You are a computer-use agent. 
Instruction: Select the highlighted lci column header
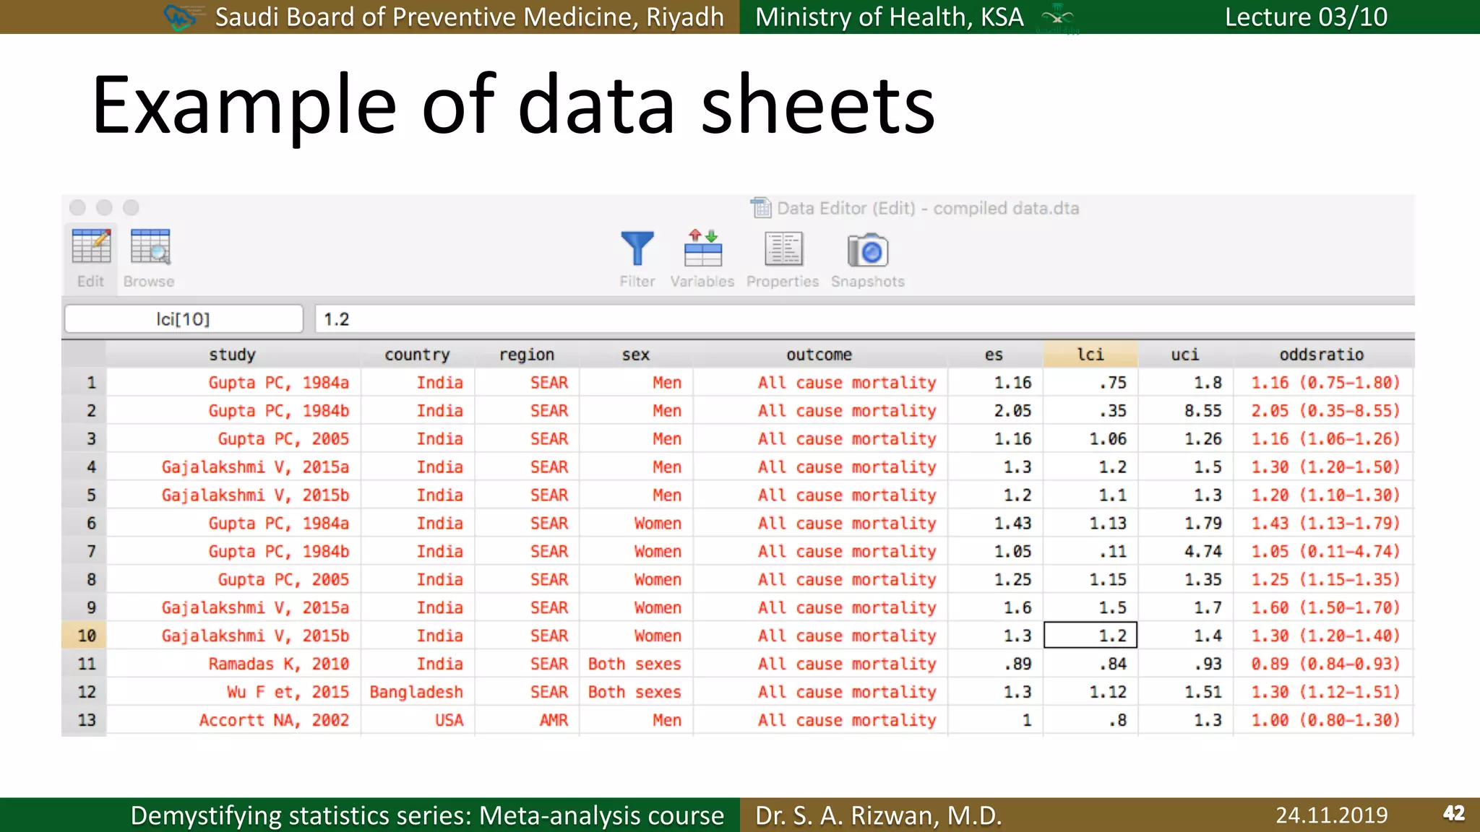click(1090, 355)
